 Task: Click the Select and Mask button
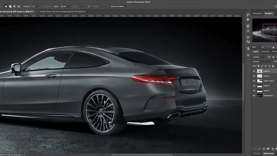pyautogui.click(x=117, y=6)
